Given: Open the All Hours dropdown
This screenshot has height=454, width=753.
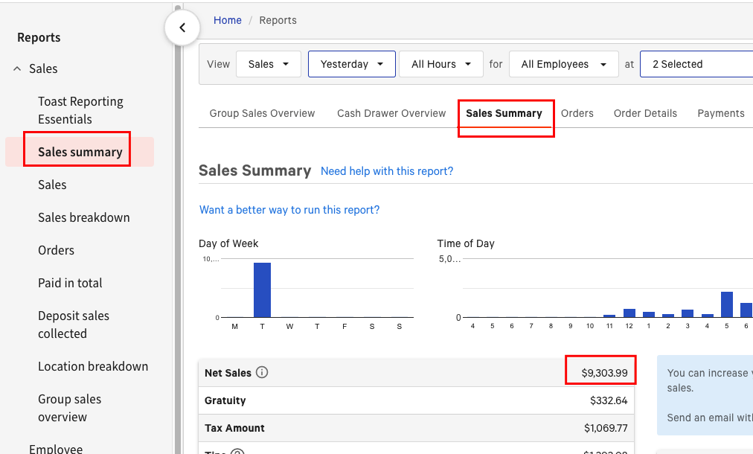Looking at the screenshot, I should tap(441, 64).
